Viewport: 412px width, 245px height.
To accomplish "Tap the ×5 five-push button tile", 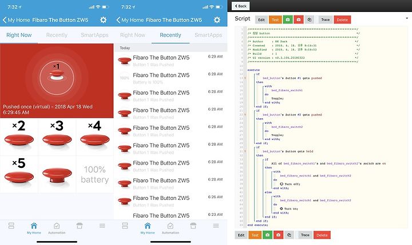I will point(19,174).
